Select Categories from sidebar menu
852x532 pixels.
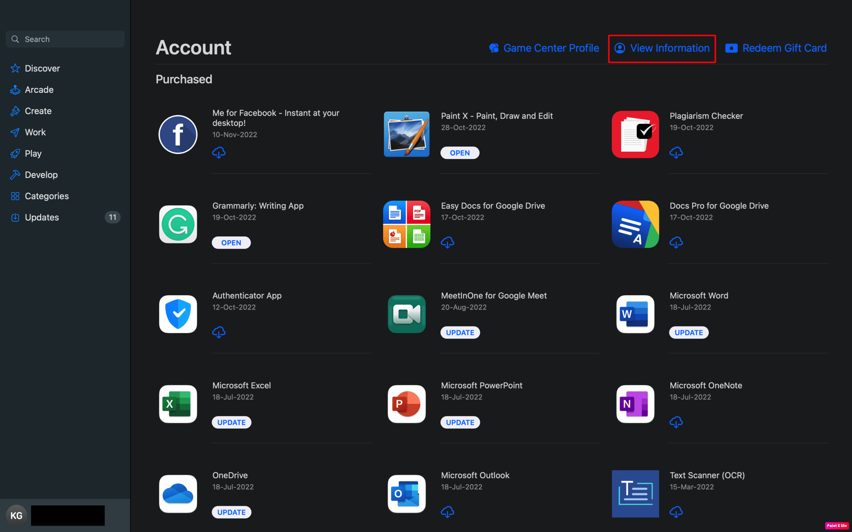pos(47,196)
